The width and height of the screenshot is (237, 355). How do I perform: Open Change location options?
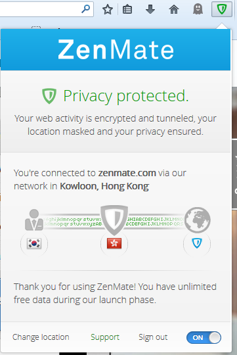pos(41,337)
